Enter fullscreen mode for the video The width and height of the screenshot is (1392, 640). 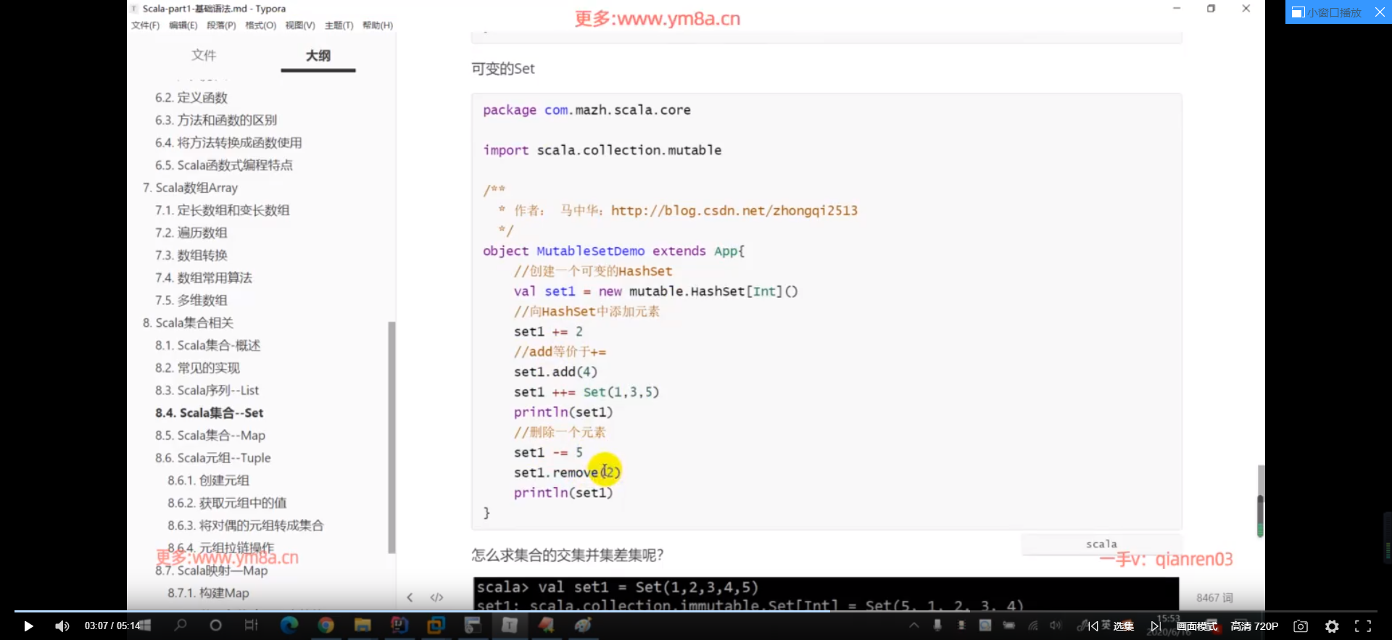(1363, 626)
